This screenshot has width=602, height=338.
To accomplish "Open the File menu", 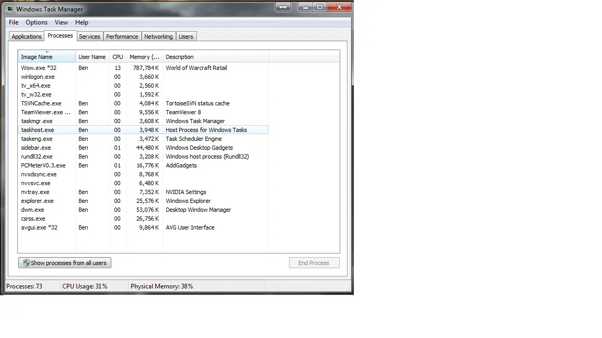I will click(x=14, y=22).
